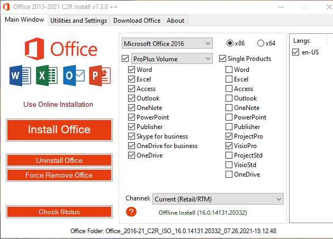
Task: Switch to the Utilities and Settings tab
Action: click(x=78, y=21)
